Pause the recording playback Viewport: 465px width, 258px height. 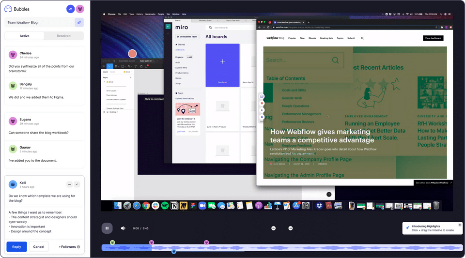pos(107,228)
